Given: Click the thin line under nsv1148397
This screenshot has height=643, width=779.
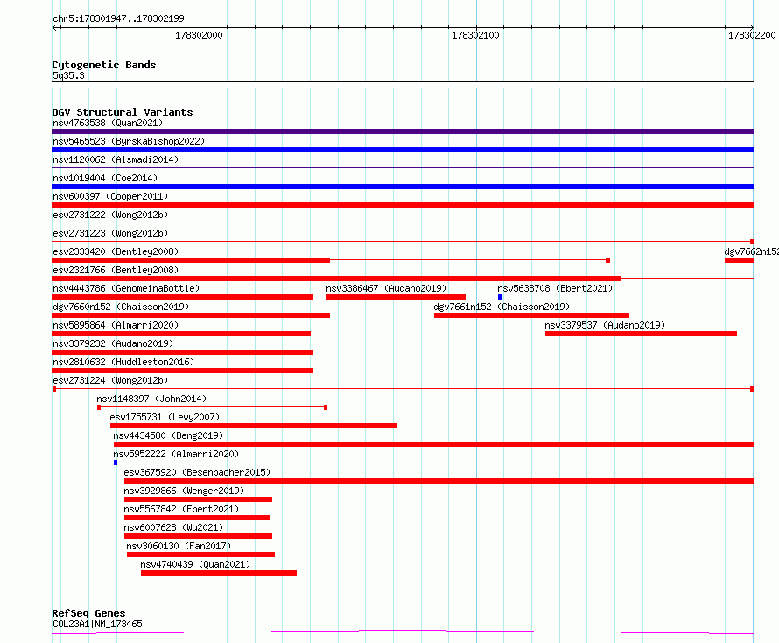Looking at the screenshot, I should pos(212,407).
